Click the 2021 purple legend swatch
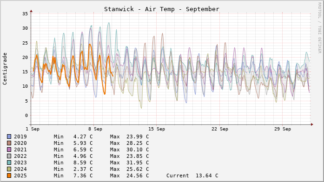The width and height of the screenshot is (324, 182). tap(9, 149)
